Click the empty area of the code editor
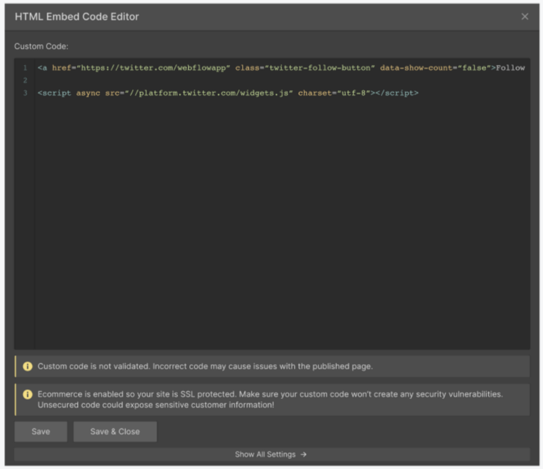The height and width of the screenshot is (469, 543). click(271, 224)
